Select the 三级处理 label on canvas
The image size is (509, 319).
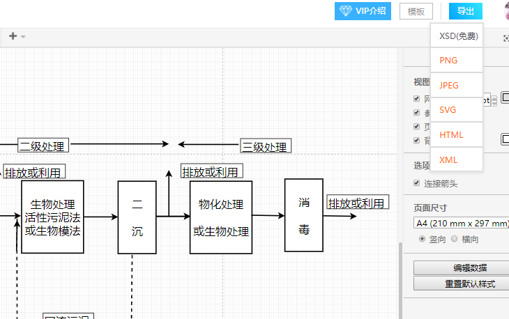(x=266, y=146)
